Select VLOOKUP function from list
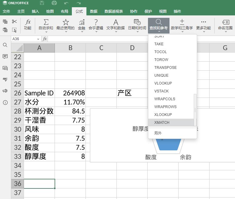235x199 pixels. coord(171,83)
